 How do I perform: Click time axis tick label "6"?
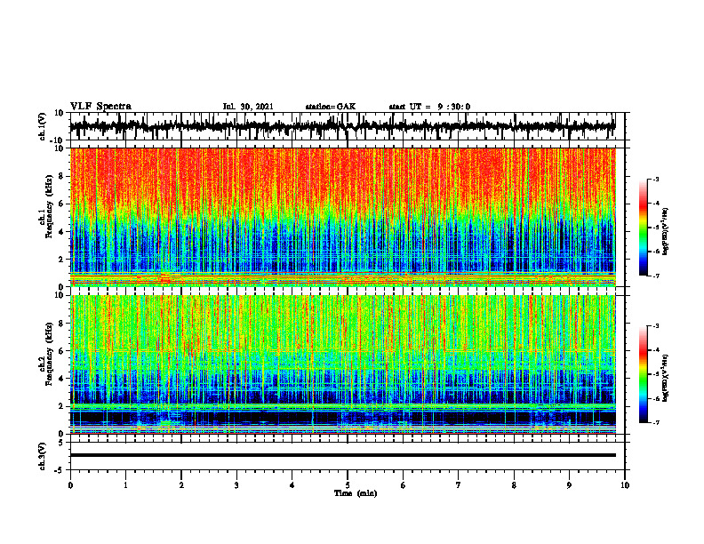coord(404,485)
